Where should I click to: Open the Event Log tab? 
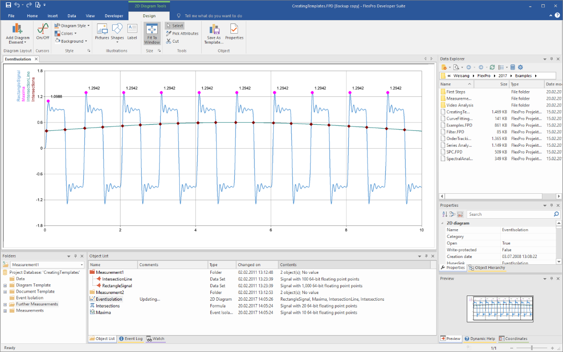pos(130,339)
